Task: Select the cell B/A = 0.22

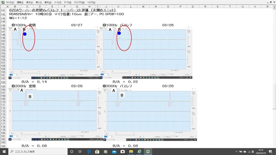Action: pyautogui.click(x=125, y=82)
